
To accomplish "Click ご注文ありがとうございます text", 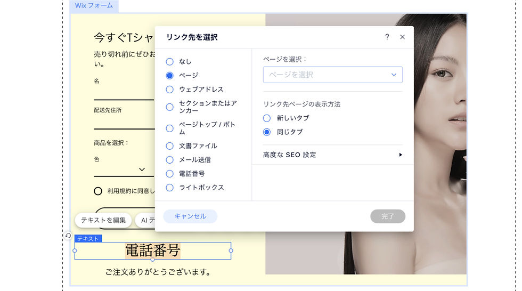I will (158, 272).
